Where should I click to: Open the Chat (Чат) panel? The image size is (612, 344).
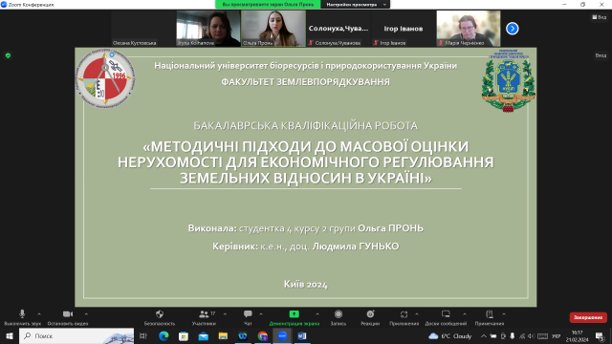pyautogui.click(x=248, y=317)
